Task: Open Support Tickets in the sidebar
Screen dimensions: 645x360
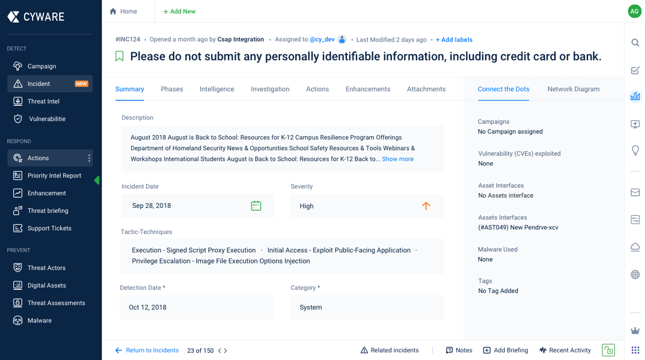Action: (x=50, y=228)
